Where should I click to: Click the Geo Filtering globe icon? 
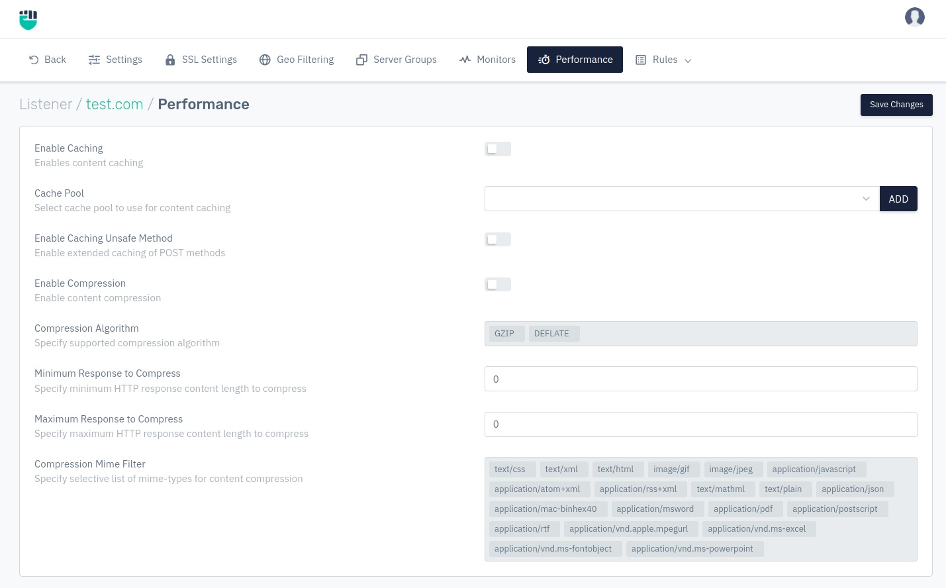pyautogui.click(x=265, y=60)
